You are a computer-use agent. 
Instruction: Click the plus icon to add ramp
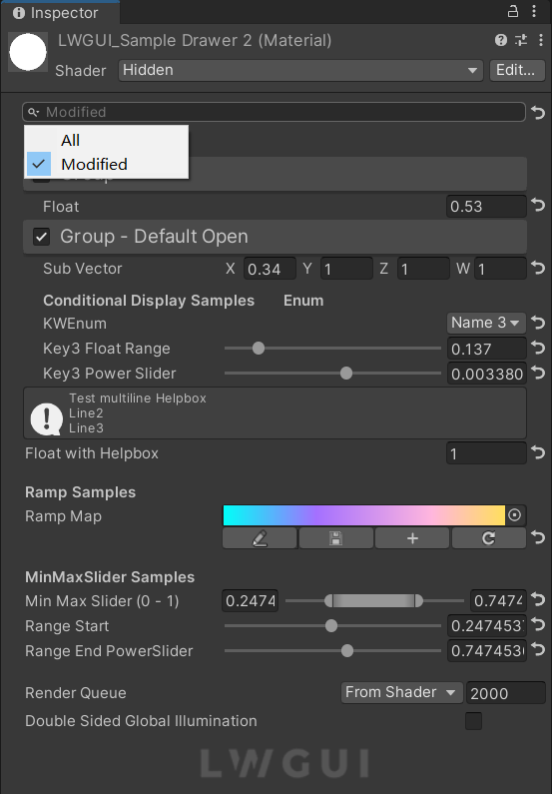tap(412, 537)
